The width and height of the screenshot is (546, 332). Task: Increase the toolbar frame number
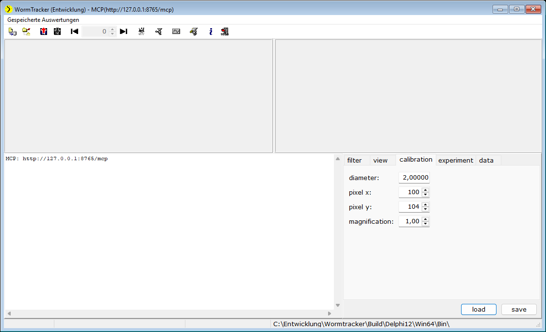tap(113, 29)
